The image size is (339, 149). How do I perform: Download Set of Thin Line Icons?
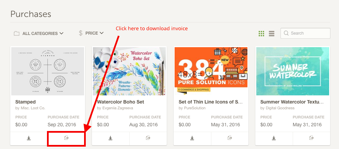tap(192, 138)
